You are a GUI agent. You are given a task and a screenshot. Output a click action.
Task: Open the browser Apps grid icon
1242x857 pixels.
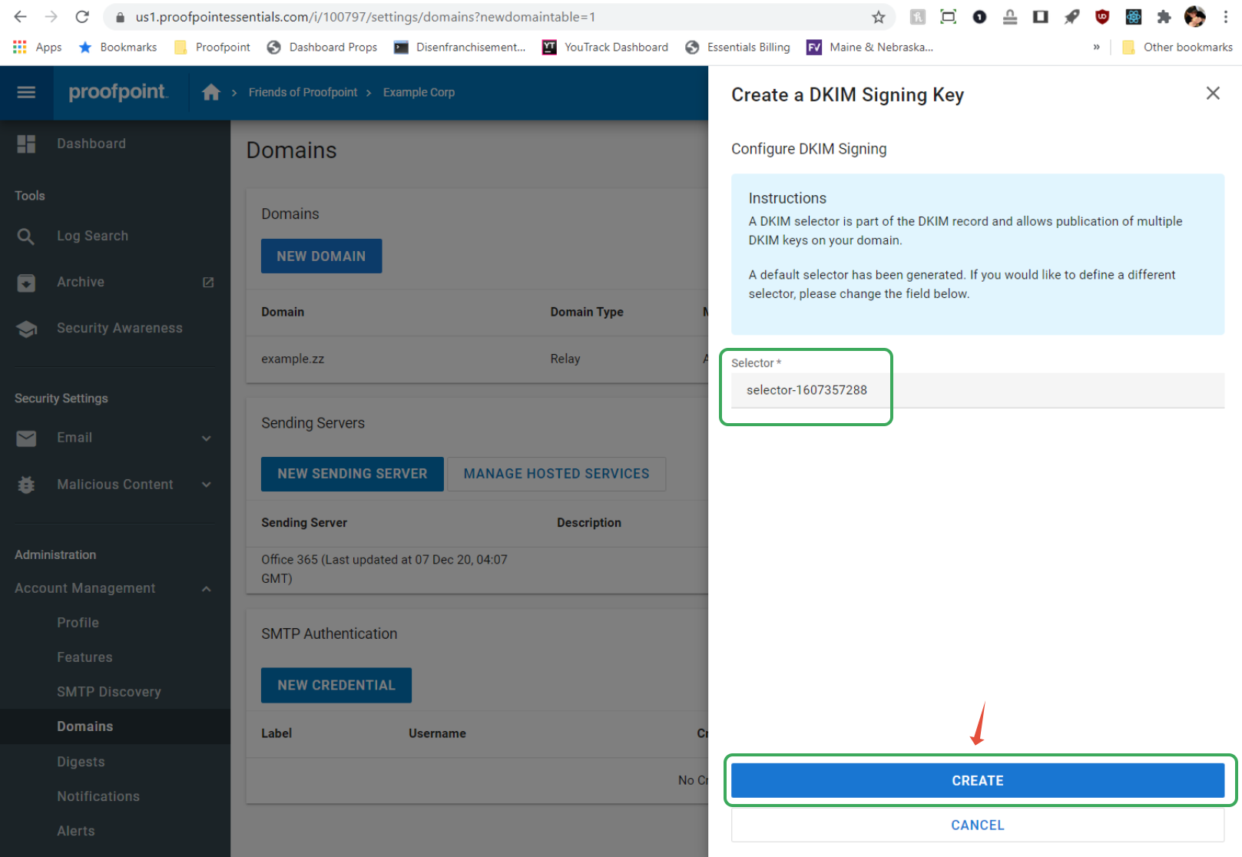click(18, 47)
